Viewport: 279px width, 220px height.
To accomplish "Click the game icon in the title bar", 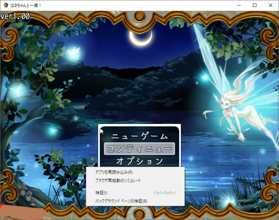I will (6, 5).
